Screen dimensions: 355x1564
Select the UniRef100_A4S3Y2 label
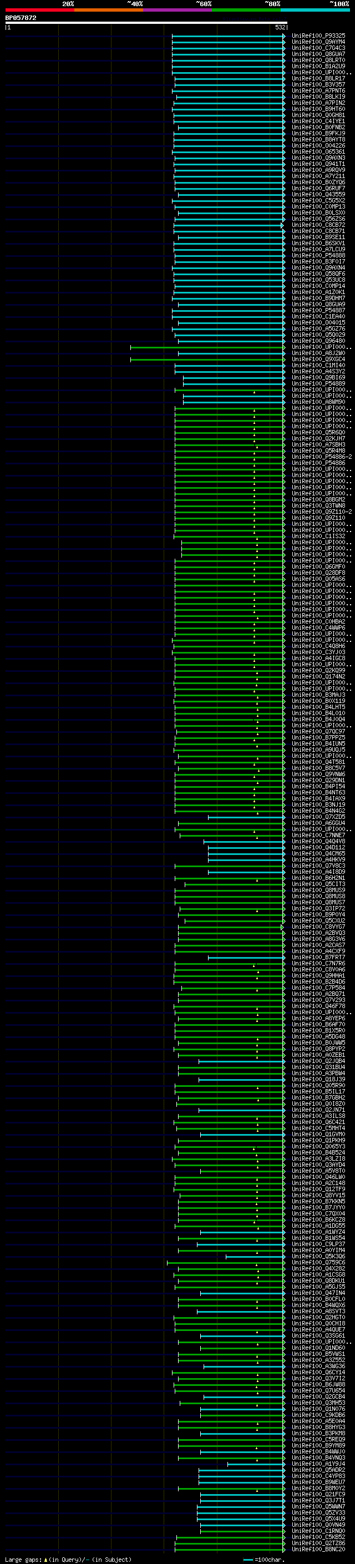point(318,371)
